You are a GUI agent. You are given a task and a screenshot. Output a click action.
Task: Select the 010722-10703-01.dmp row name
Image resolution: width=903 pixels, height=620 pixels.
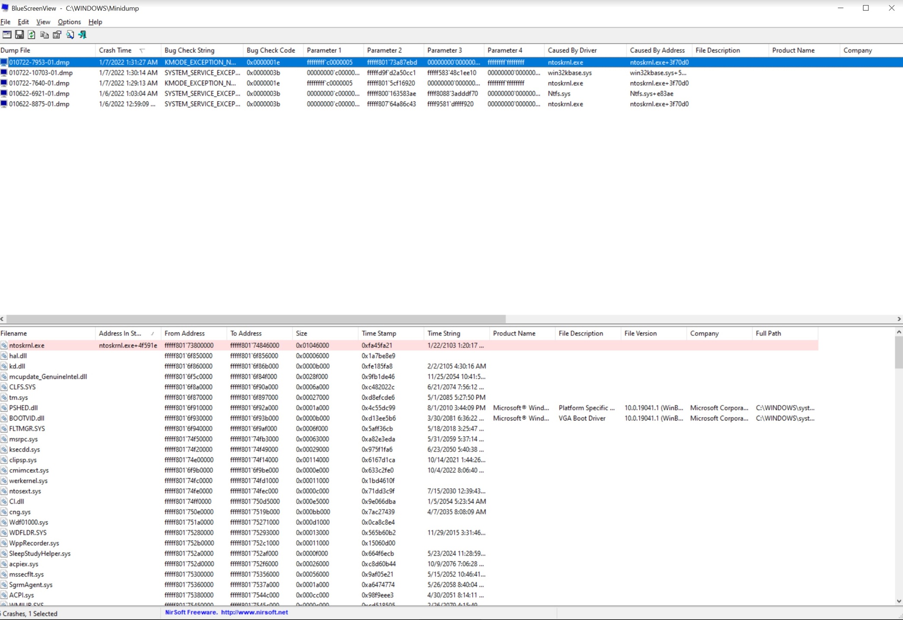pyautogui.click(x=41, y=73)
